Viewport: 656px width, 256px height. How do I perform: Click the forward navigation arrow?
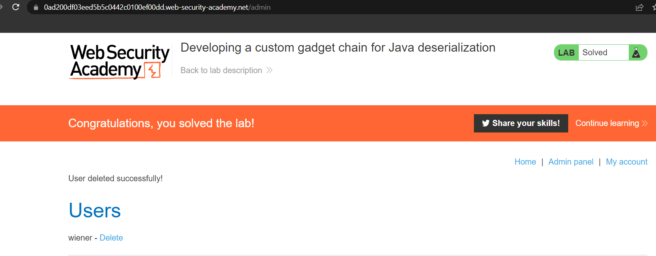click(2, 7)
